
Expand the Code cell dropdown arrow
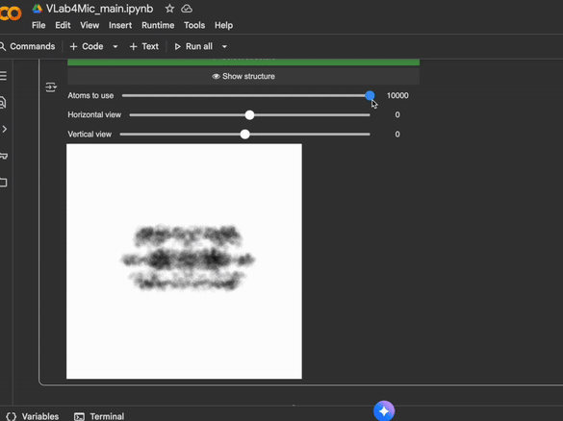pos(115,47)
